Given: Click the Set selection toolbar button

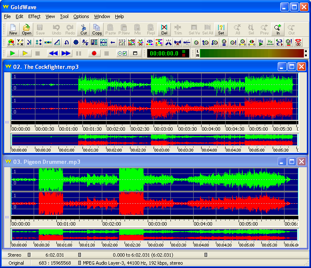Looking at the screenshot, I should pyautogui.click(x=221, y=29).
